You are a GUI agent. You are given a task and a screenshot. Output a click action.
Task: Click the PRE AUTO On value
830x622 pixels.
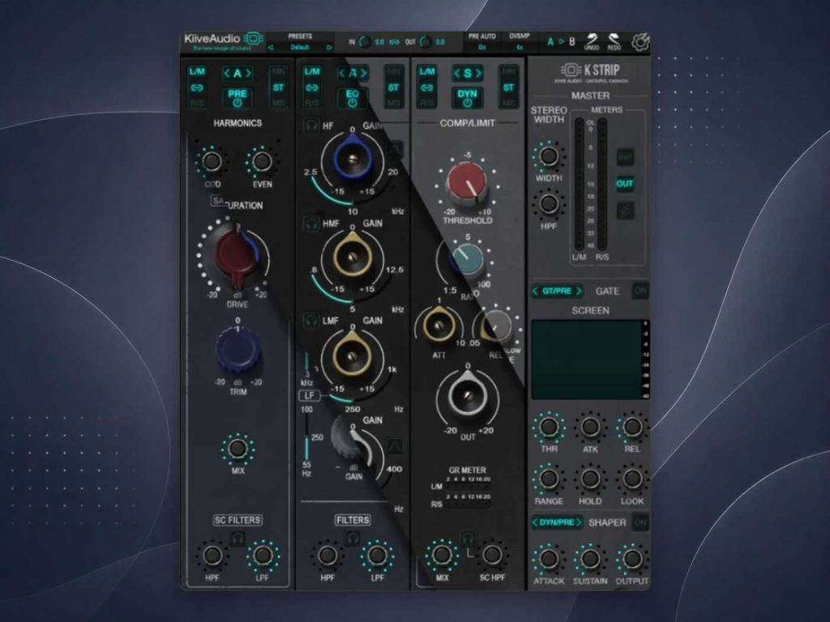point(481,48)
